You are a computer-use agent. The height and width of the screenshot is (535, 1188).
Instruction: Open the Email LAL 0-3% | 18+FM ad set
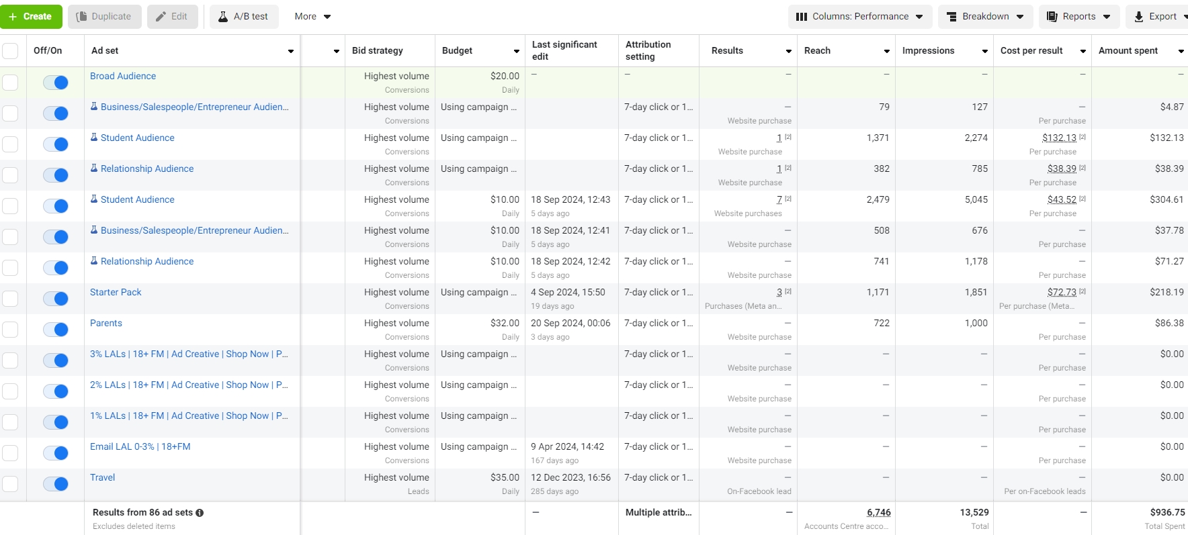140,447
